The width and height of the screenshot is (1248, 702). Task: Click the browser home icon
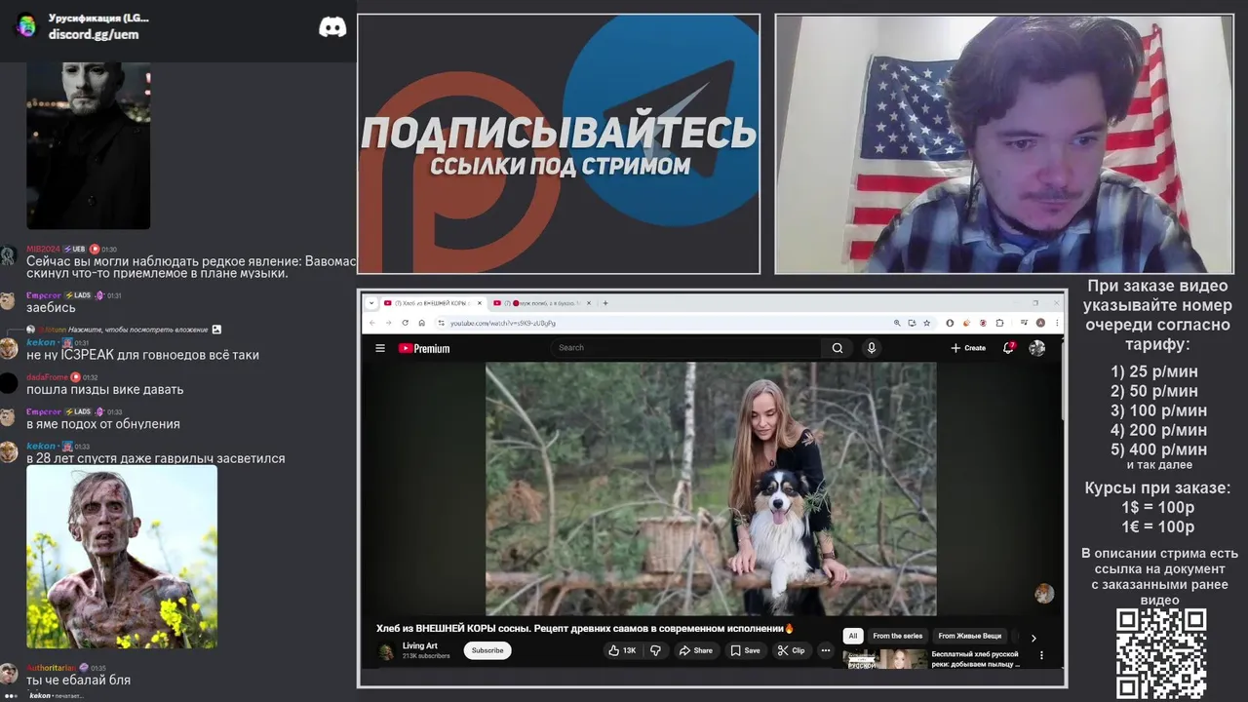[421, 323]
